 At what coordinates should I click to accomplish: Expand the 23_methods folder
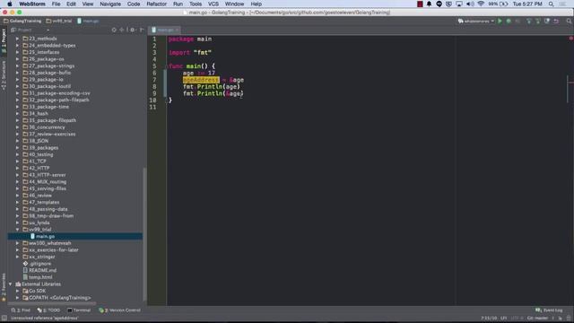[x=17, y=39]
